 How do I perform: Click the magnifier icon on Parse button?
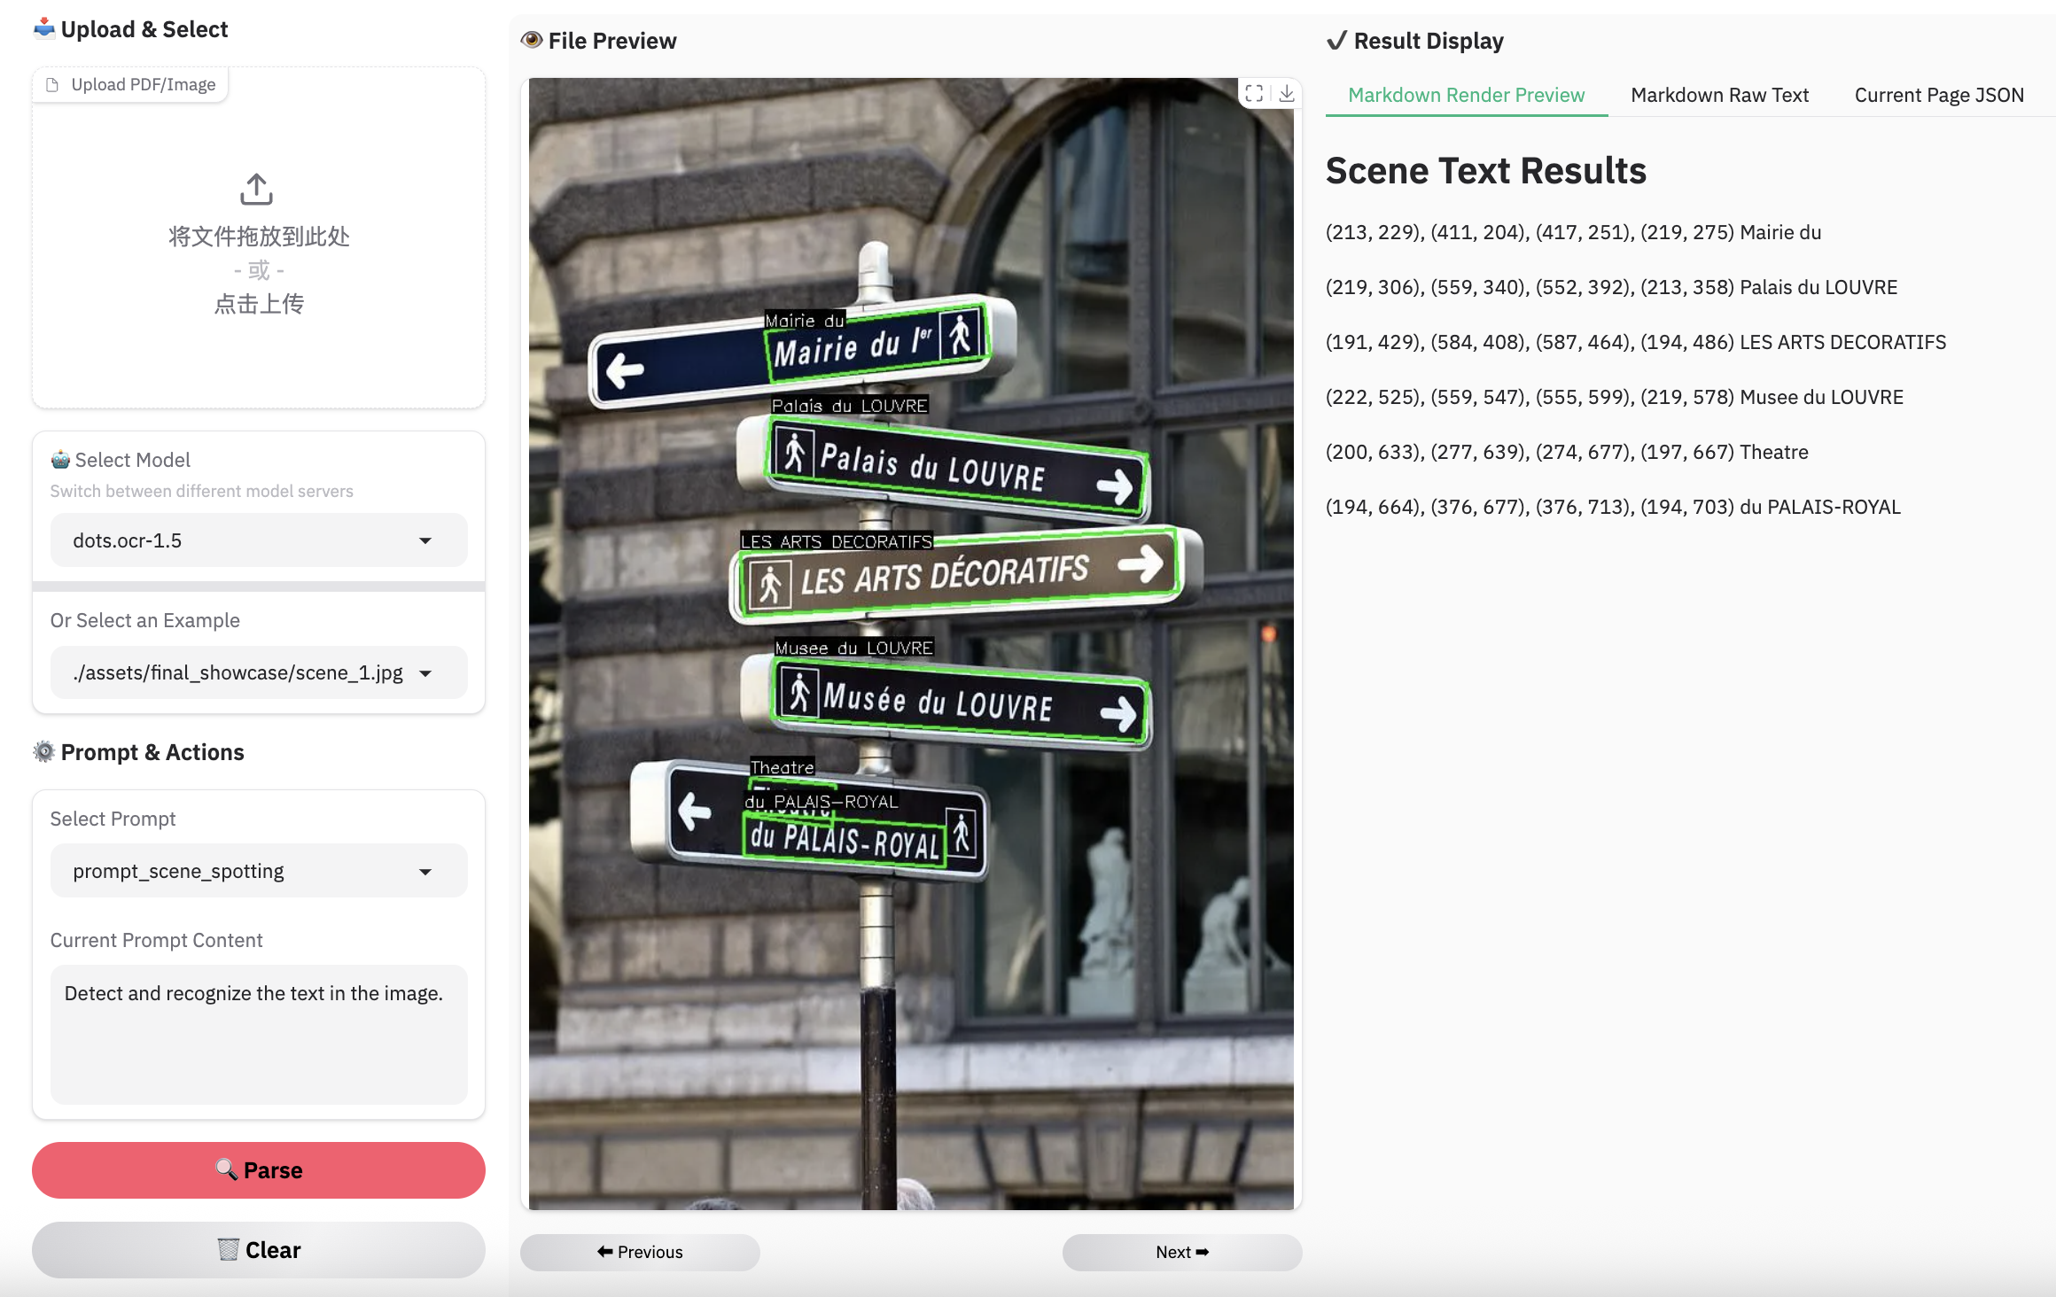[x=227, y=1169]
